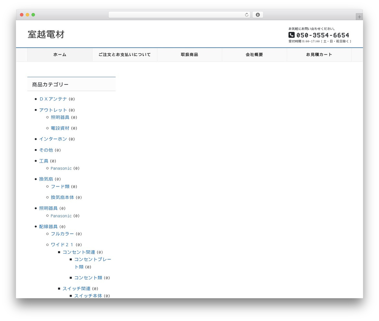Select the フルカラー subcategory link
379x321 pixels.
point(62,234)
